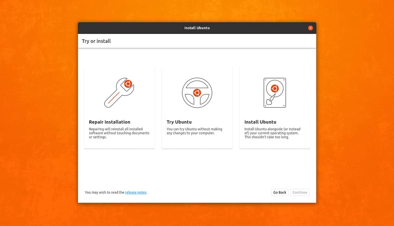The height and width of the screenshot is (226, 394).
Task: Select the "Try Ubuntu" card heading
Action: tap(179, 122)
